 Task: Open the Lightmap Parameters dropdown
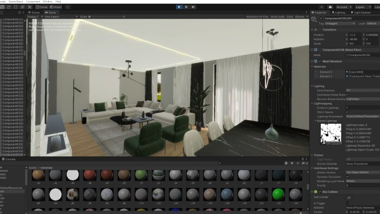(363, 116)
